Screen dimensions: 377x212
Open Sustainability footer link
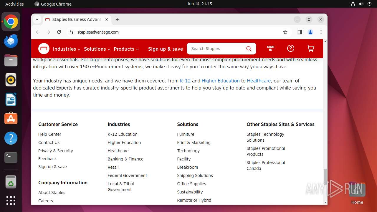pyautogui.click(x=190, y=192)
